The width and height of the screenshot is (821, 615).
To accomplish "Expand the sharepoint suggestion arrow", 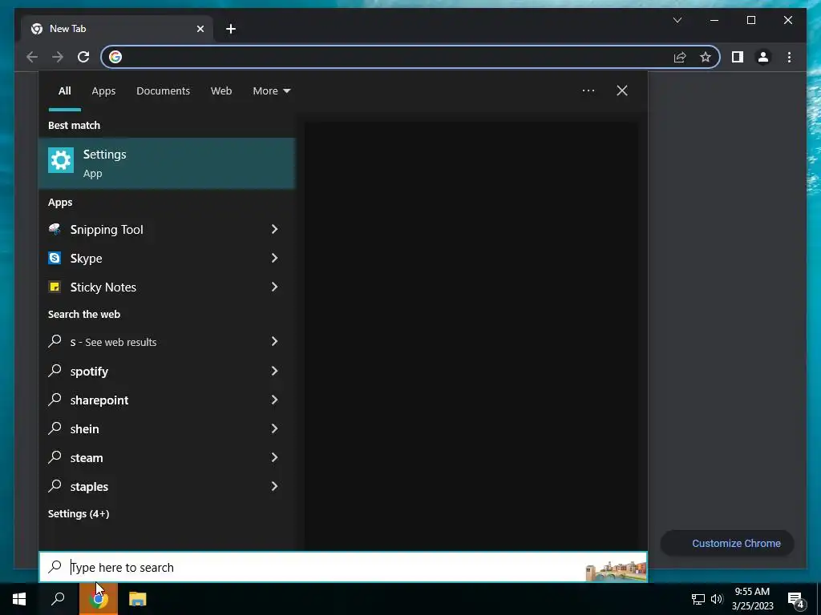I will pyautogui.click(x=274, y=400).
